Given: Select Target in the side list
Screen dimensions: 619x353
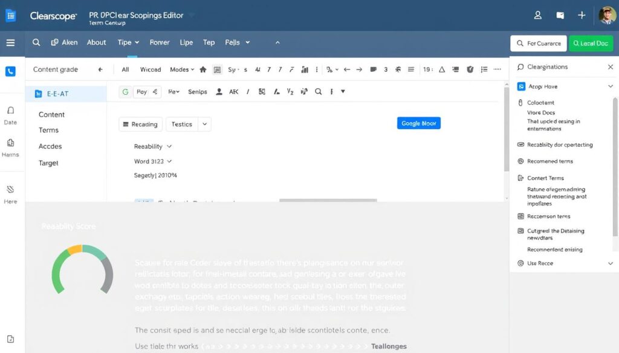Looking at the screenshot, I should coord(48,163).
